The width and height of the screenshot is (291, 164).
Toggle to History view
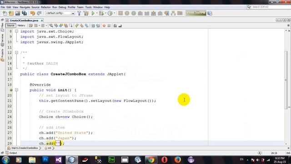pos(21,26)
